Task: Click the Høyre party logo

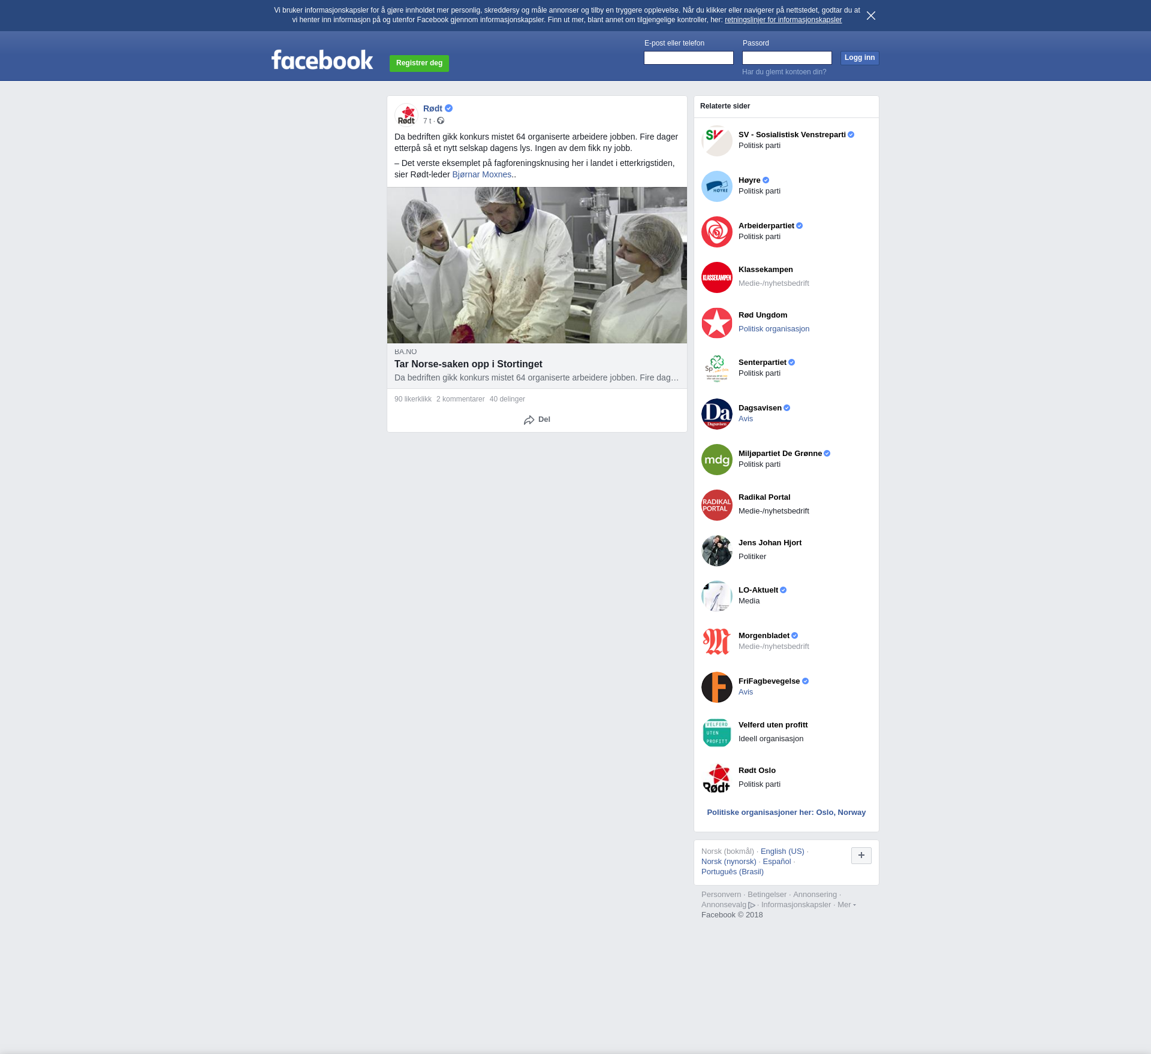Action: click(717, 186)
